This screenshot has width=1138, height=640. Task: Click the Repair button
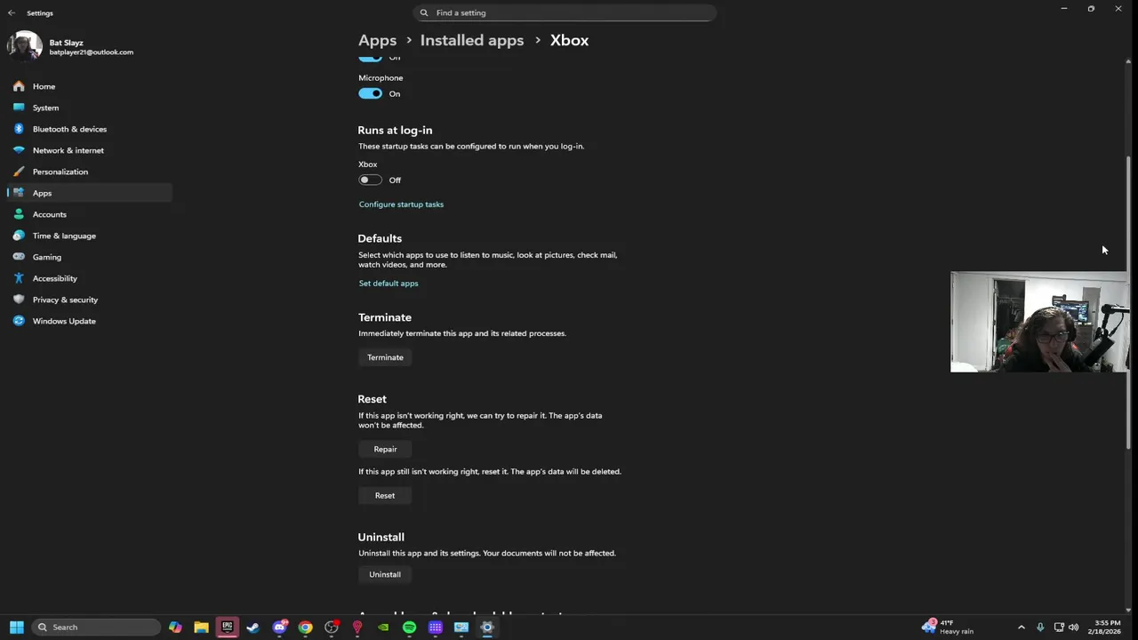click(x=385, y=449)
